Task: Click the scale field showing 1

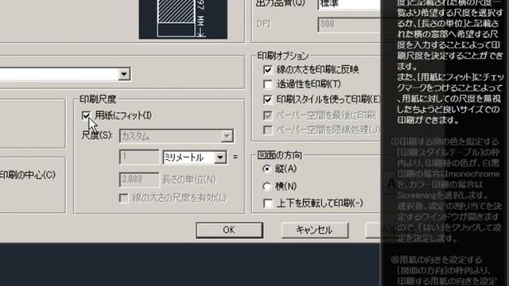Action: point(139,157)
